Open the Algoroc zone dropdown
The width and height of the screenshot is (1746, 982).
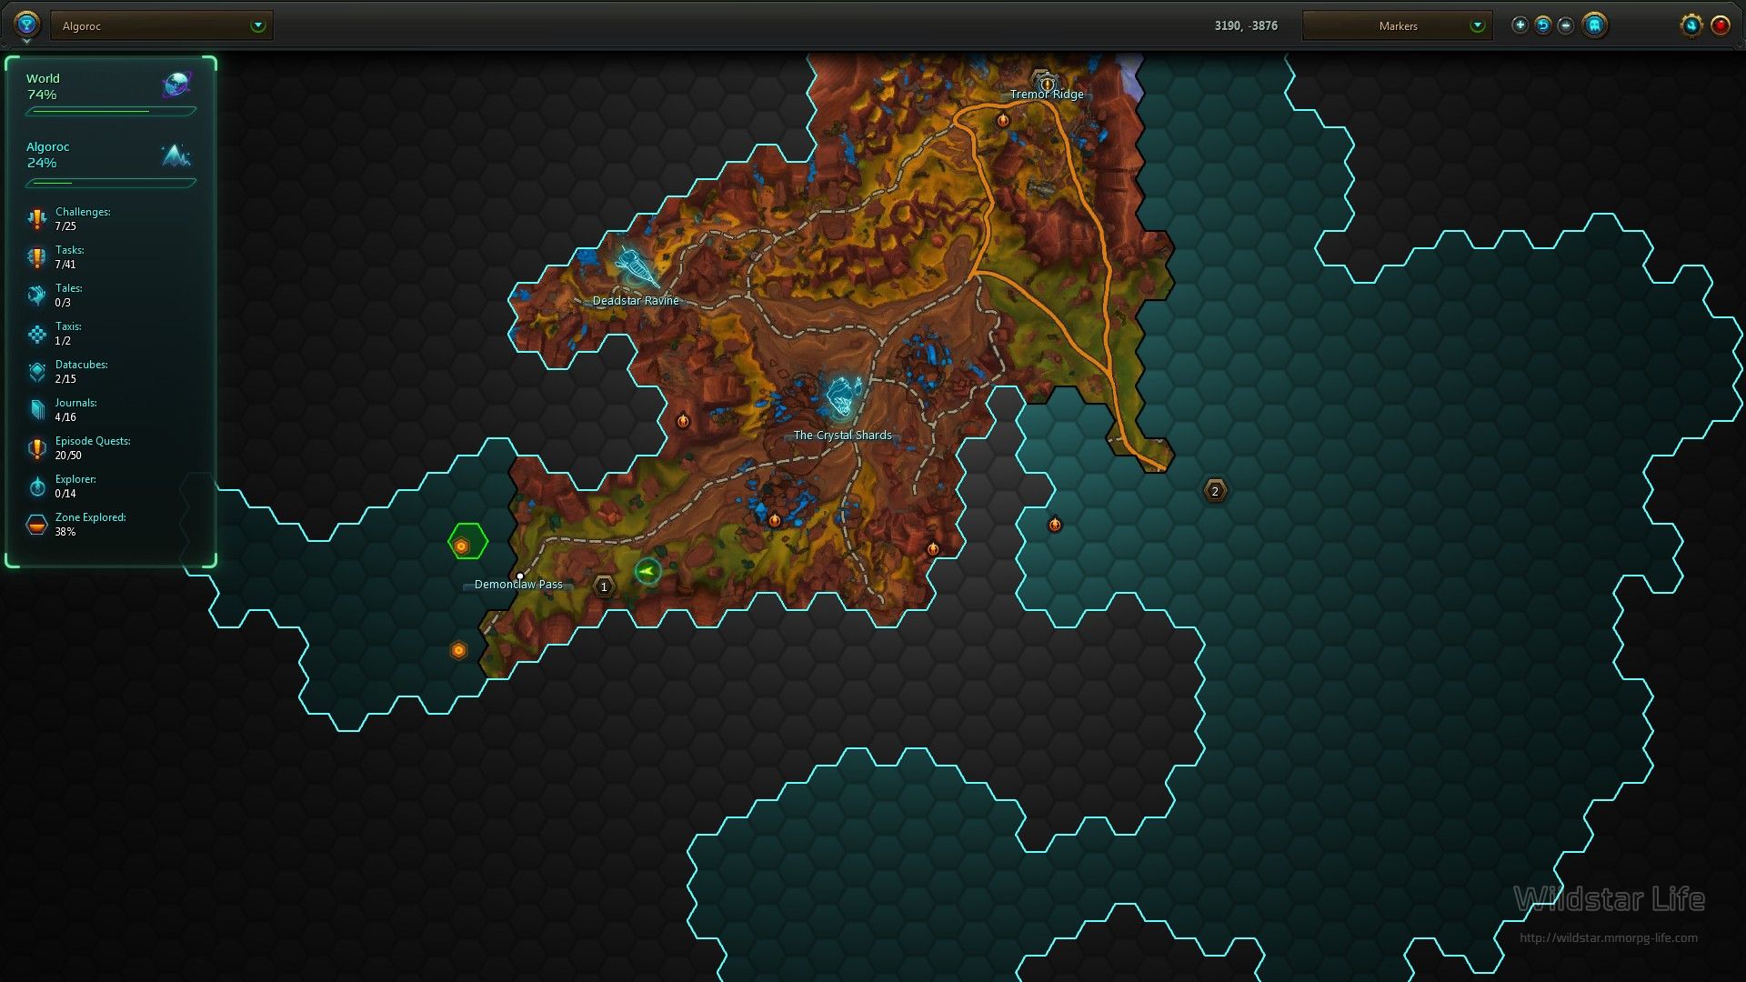162,25
